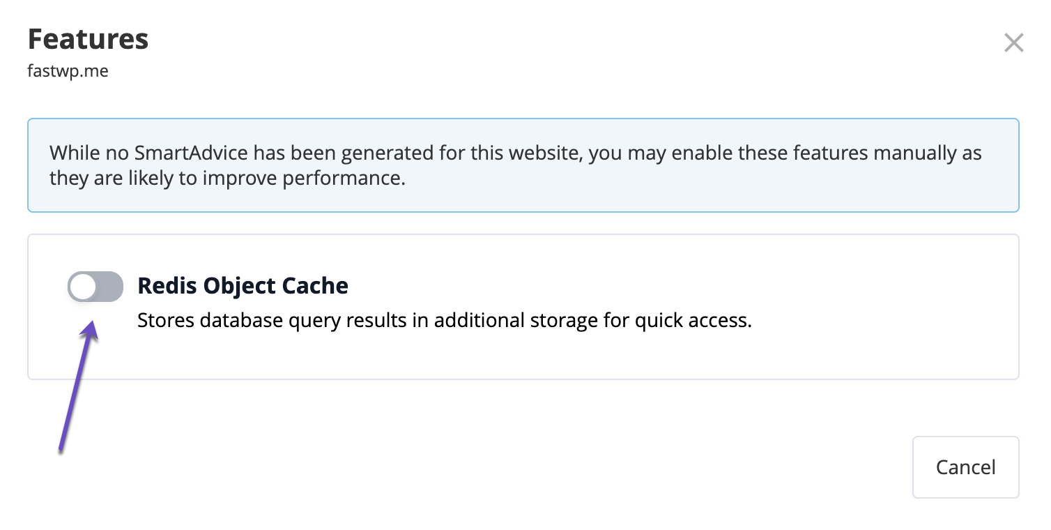This screenshot has height=530, width=1051.
Task: Close the Features dialog with the X
Action: pos(1013,43)
